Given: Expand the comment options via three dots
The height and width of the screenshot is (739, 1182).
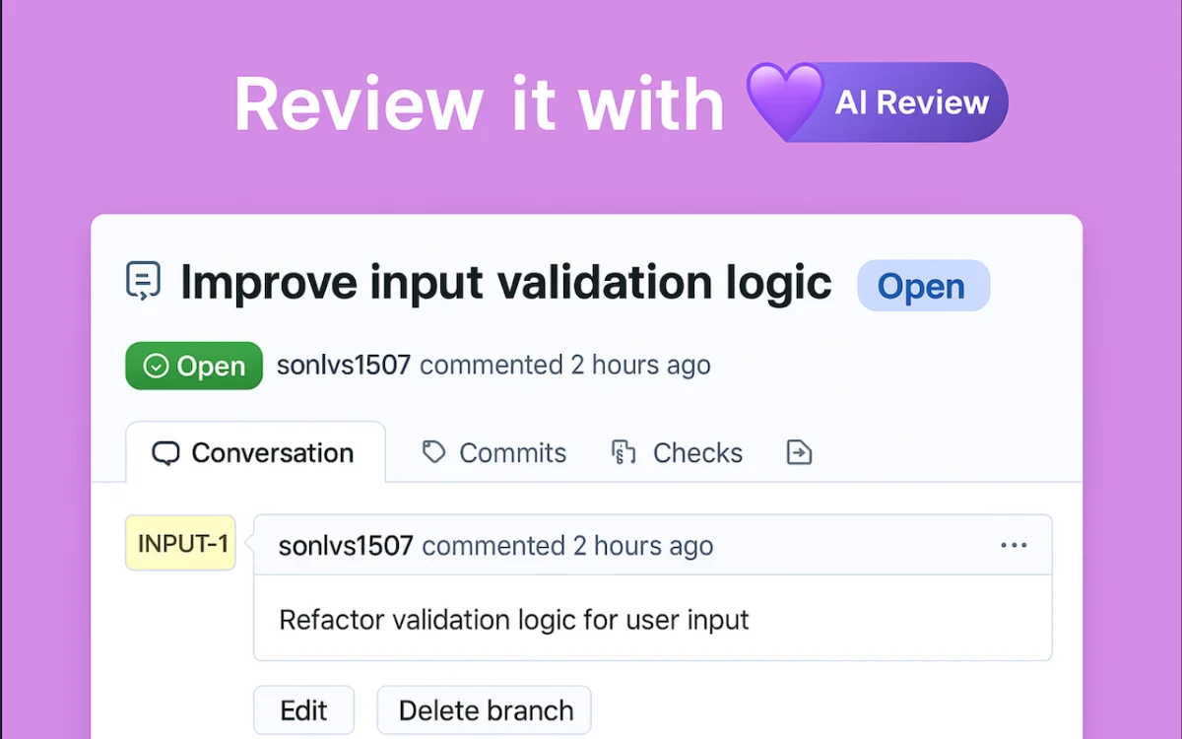Looking at the screenshot, I should pos(1015,544).
